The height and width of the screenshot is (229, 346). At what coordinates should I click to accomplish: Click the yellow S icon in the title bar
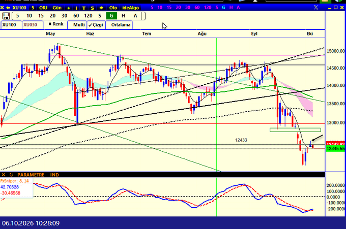tap(92, 8)
